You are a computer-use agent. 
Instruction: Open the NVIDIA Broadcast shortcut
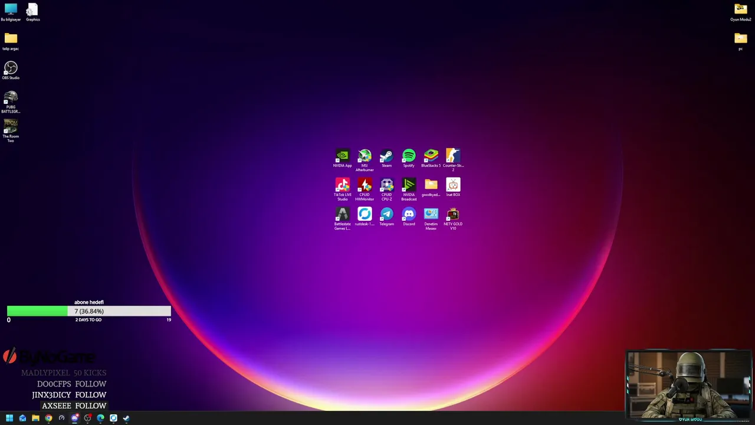tap(409, 189)
